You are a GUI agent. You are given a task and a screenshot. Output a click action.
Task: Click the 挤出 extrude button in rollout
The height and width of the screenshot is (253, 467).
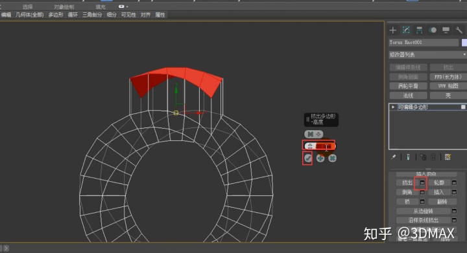pyautogui.click(x=407, y=182)
